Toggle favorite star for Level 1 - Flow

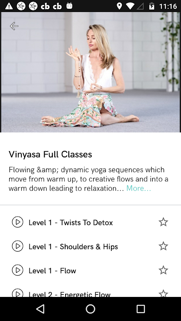coord(163,270)
